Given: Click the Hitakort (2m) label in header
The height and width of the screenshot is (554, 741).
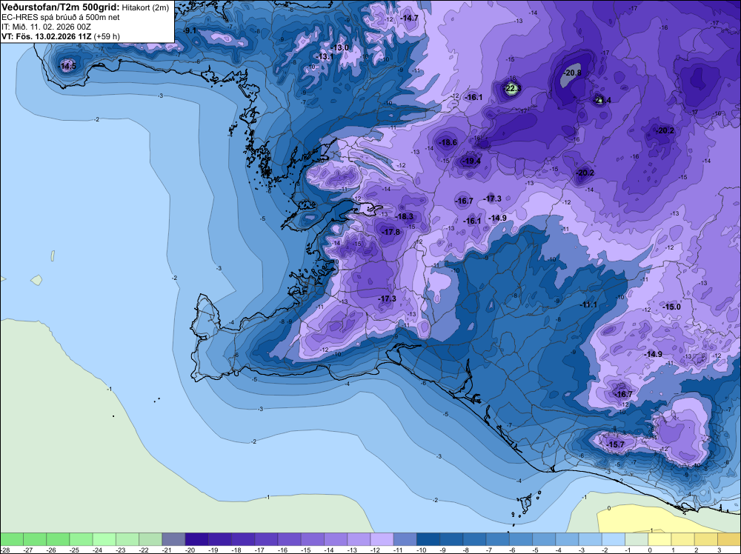Looking at the screenshot, I should click(145, 7).
